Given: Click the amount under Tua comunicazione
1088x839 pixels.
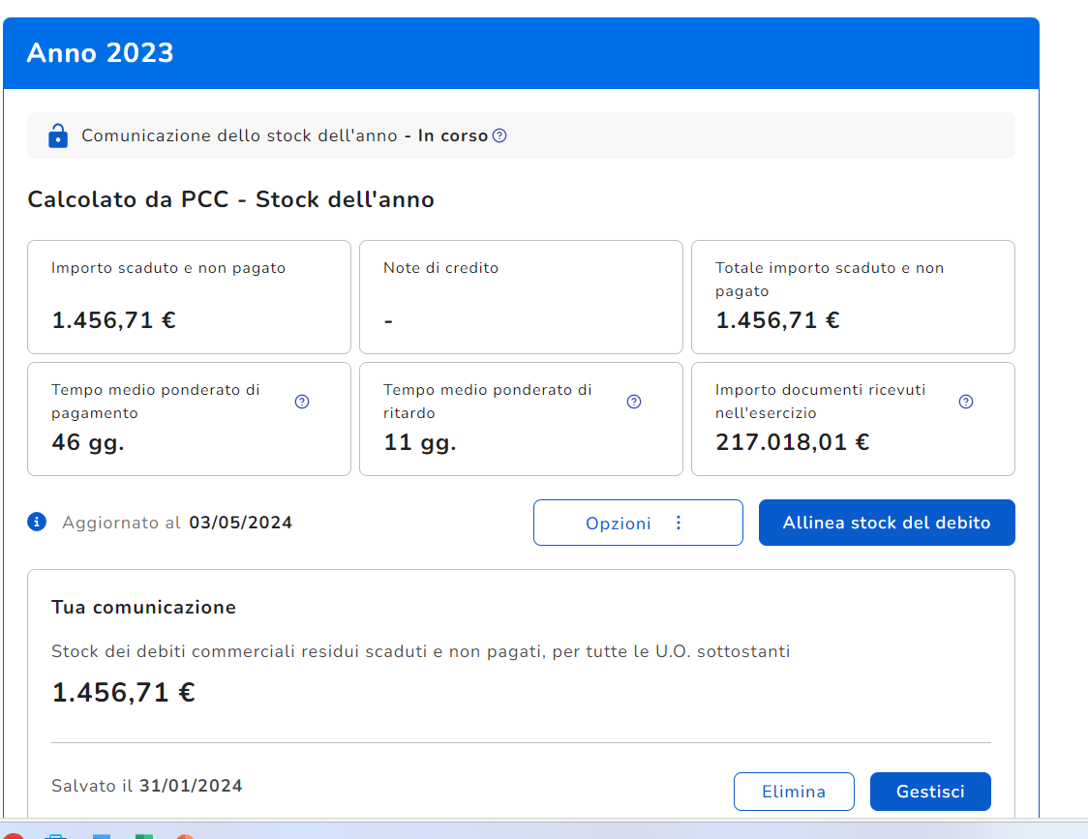Looking at the screenshot, I should (123, 693).
